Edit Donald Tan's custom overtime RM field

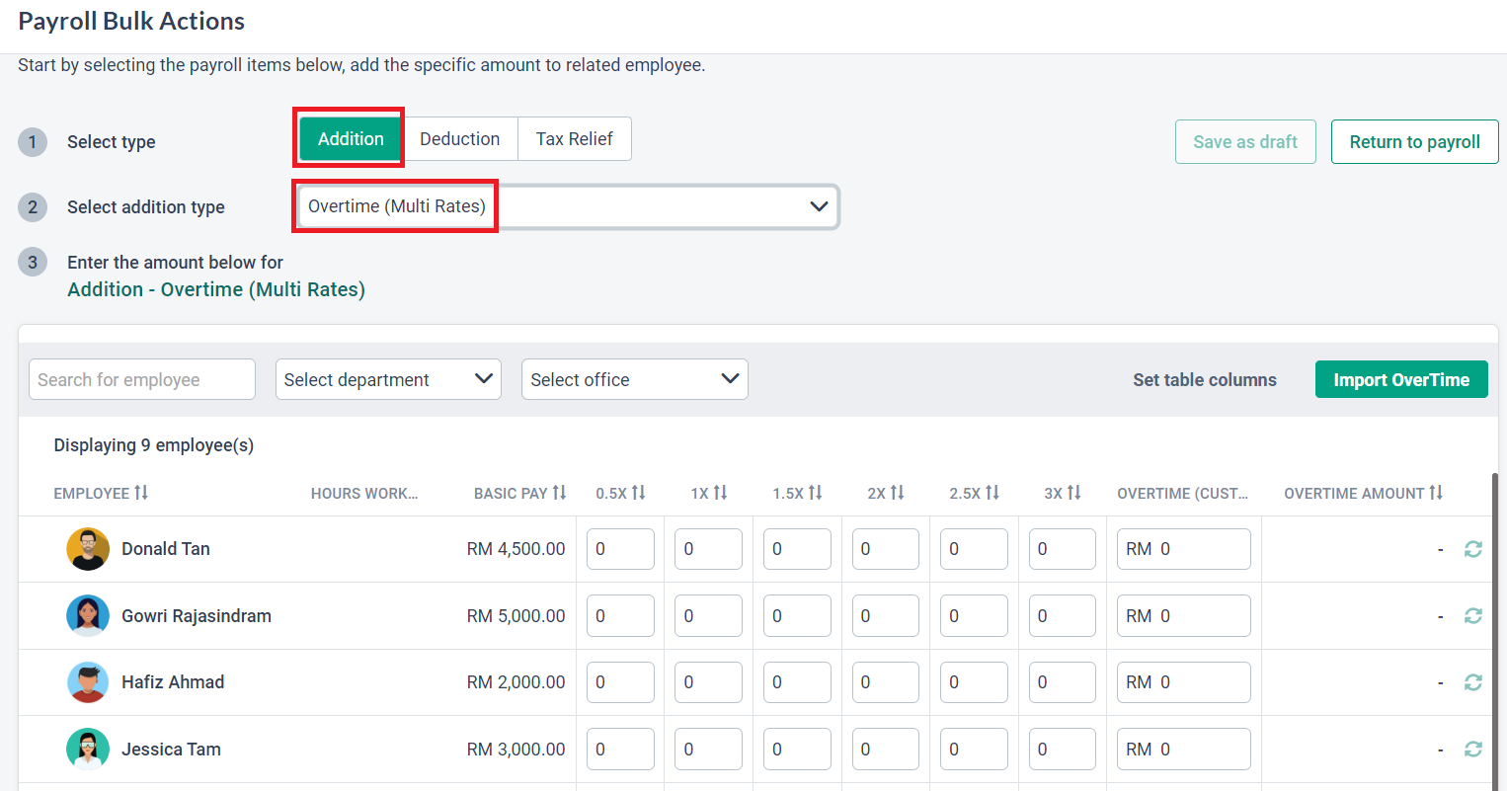(1184, 549)
